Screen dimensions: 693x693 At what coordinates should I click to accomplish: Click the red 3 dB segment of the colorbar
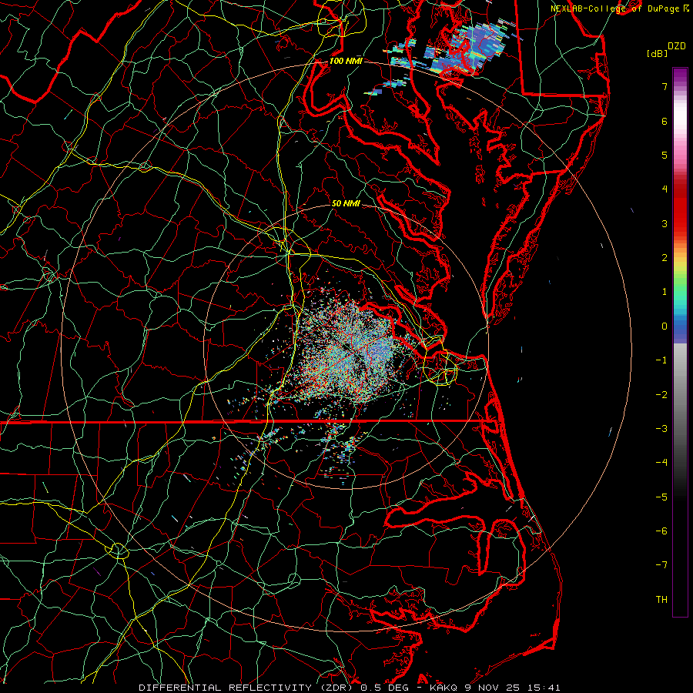[x=680, y=223]
